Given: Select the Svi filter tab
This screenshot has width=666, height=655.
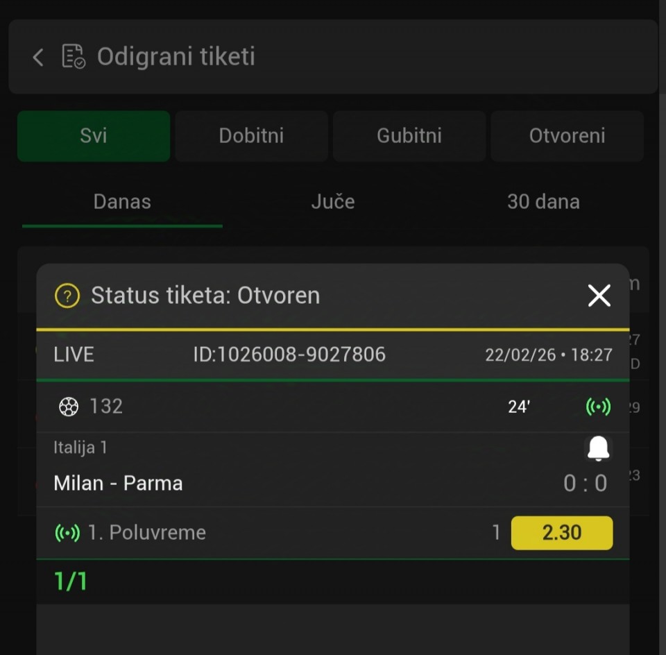Looking at the screenshot, I should [94, 136].
